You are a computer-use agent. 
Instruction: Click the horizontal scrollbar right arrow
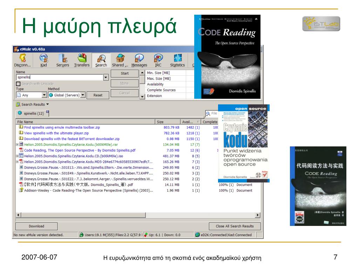(x=258, y=215)
